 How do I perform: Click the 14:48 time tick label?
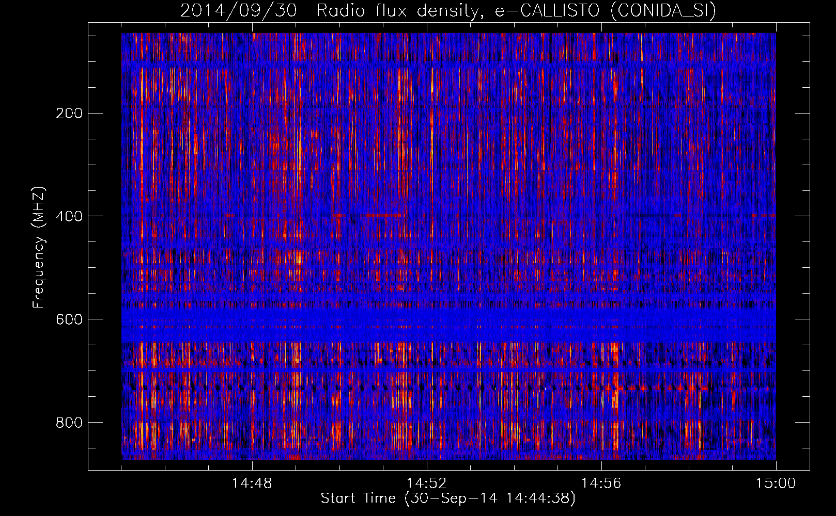(x=252, y=483)
